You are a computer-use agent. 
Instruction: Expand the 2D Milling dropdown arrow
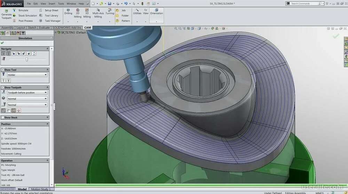[78, 22]
